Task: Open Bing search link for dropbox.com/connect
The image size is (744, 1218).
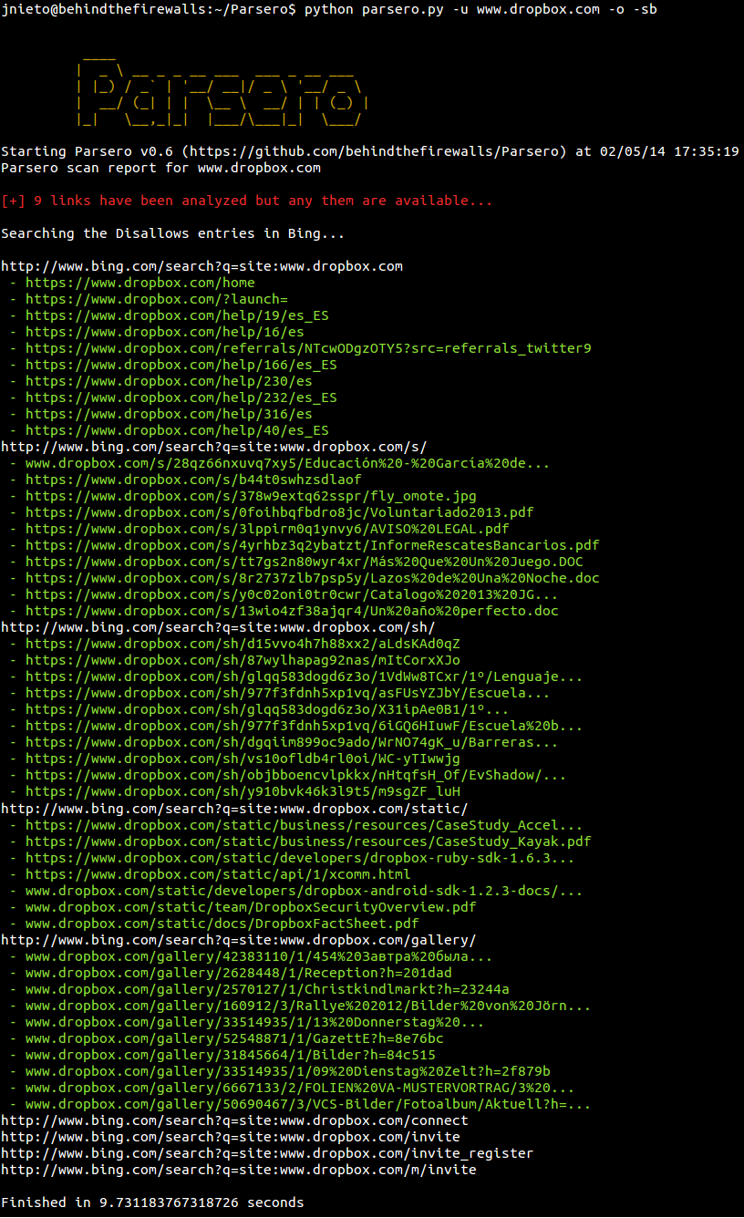Action: coord(234,1120)
